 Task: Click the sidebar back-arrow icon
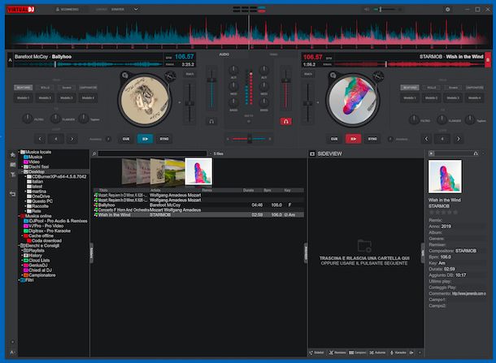click(x=13, y=193)
